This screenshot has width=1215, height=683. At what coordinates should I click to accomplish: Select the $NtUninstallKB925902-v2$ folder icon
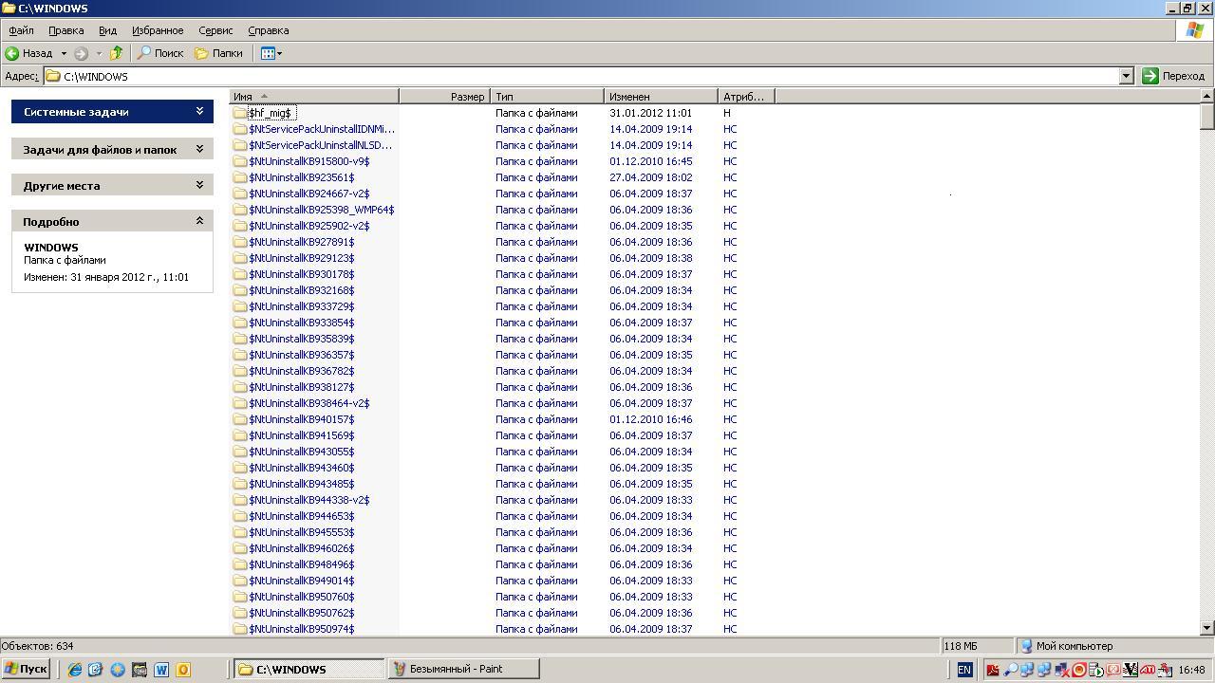[x=240, y=226]
